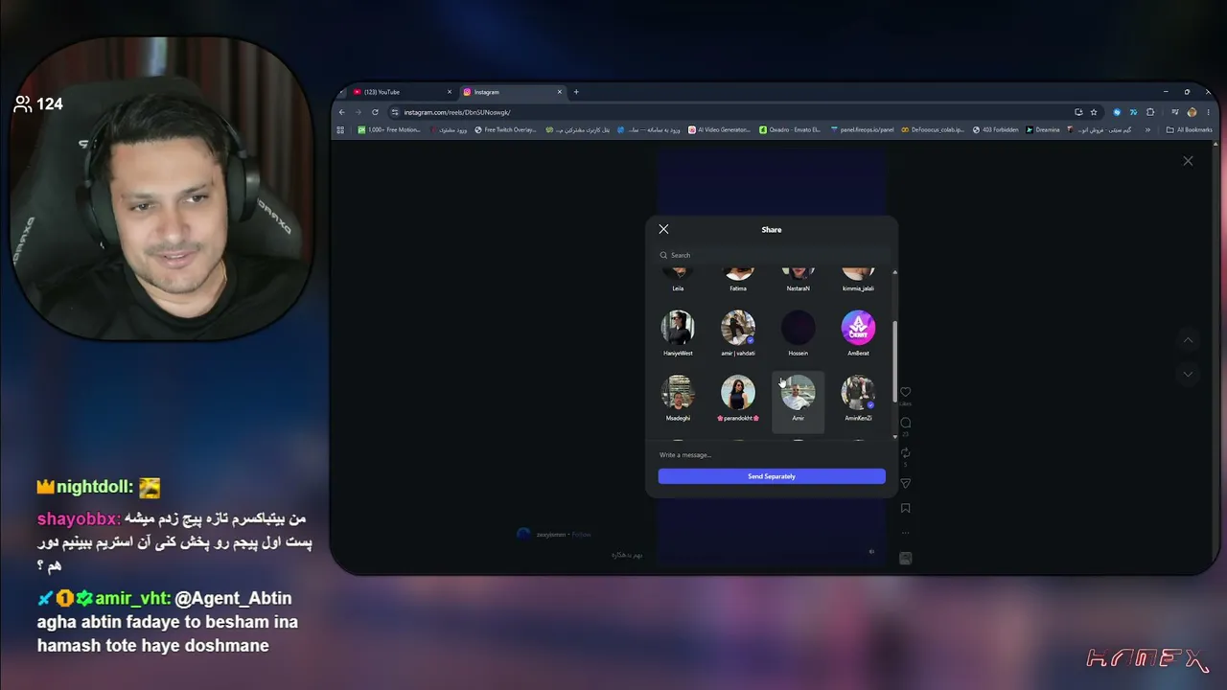
Task: Open the Free Twitch Overlay bookmark
Action: (x=506, y=129)
